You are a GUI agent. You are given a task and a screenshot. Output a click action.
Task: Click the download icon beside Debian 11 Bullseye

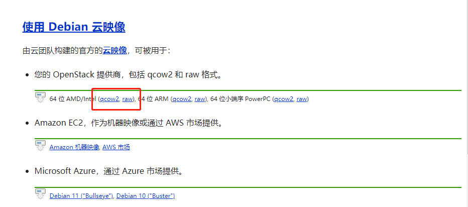coord(40,194)
